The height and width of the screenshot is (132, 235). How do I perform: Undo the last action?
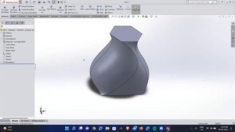click(49, 2)
